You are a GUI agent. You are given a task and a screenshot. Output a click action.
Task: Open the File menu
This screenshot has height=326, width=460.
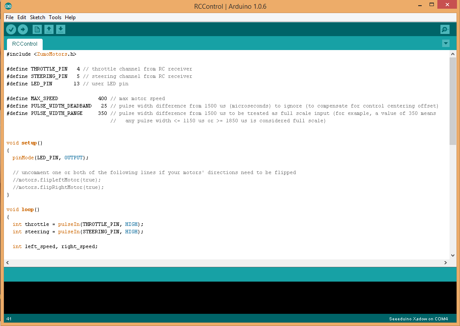(10, 17)
